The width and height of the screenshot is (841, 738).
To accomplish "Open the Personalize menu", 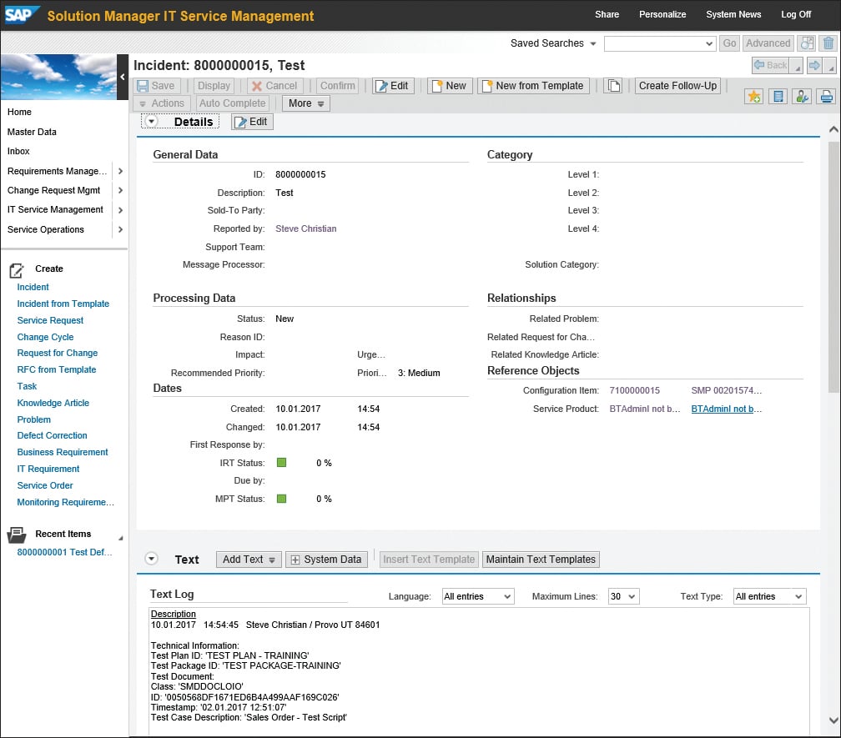I will (662, 14).
